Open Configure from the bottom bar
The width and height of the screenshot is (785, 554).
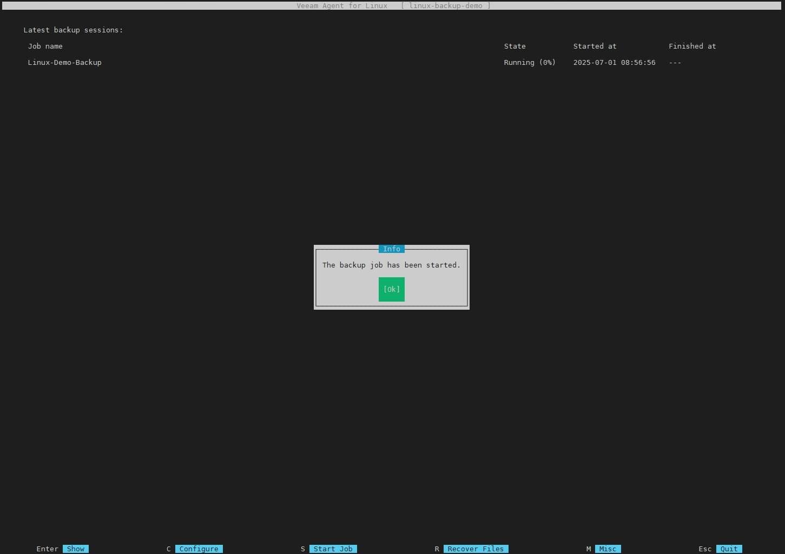[199, 549]
